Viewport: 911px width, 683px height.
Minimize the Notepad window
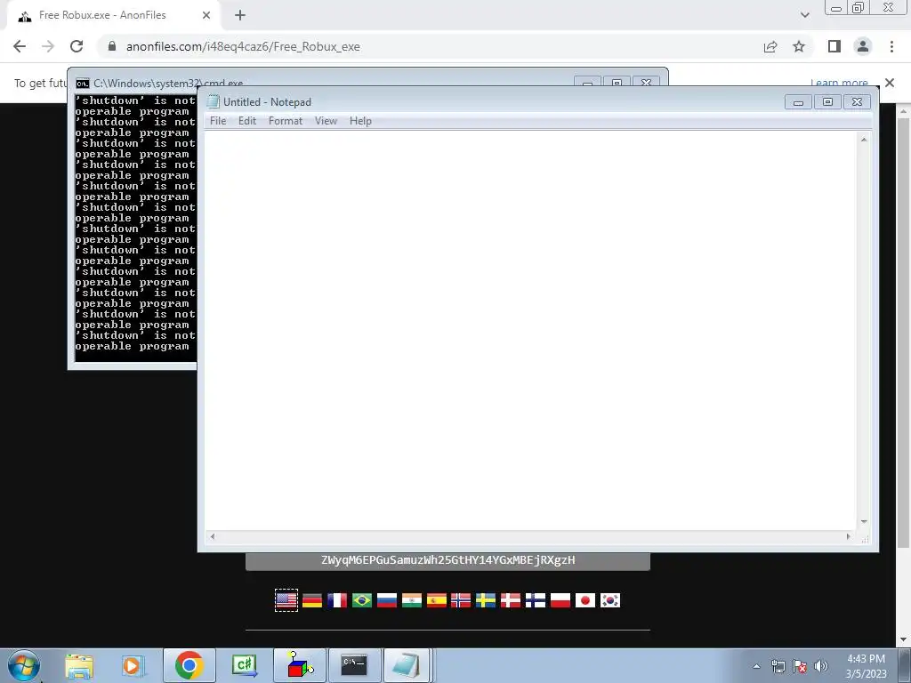point(798,102)
